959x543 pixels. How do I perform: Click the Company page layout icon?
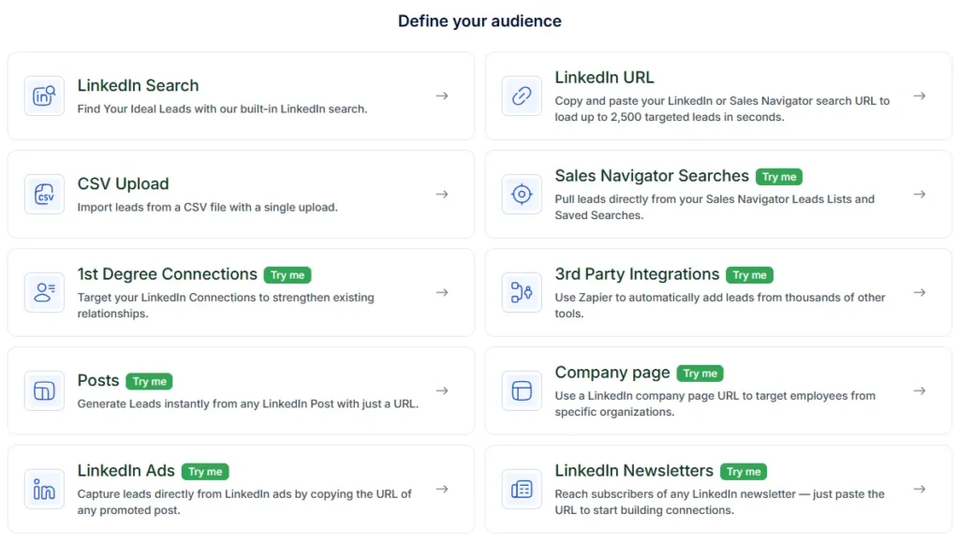tap(522, 390)
